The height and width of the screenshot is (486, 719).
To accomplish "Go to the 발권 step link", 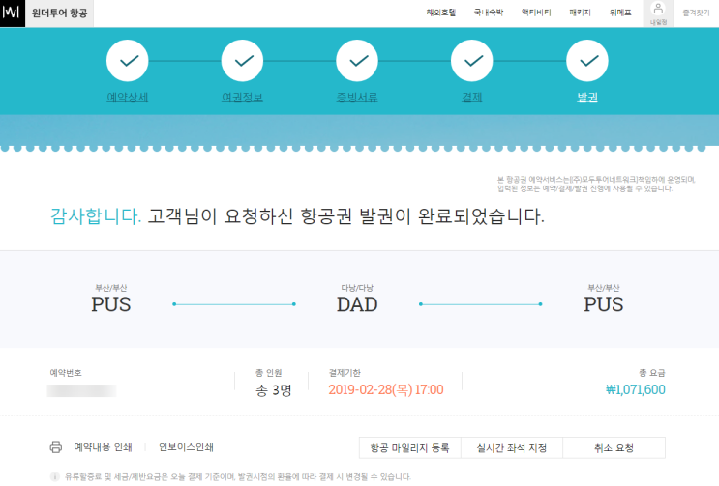I will tap(587, 97).
